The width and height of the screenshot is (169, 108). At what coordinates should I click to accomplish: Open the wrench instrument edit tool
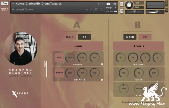click(5, 3)
